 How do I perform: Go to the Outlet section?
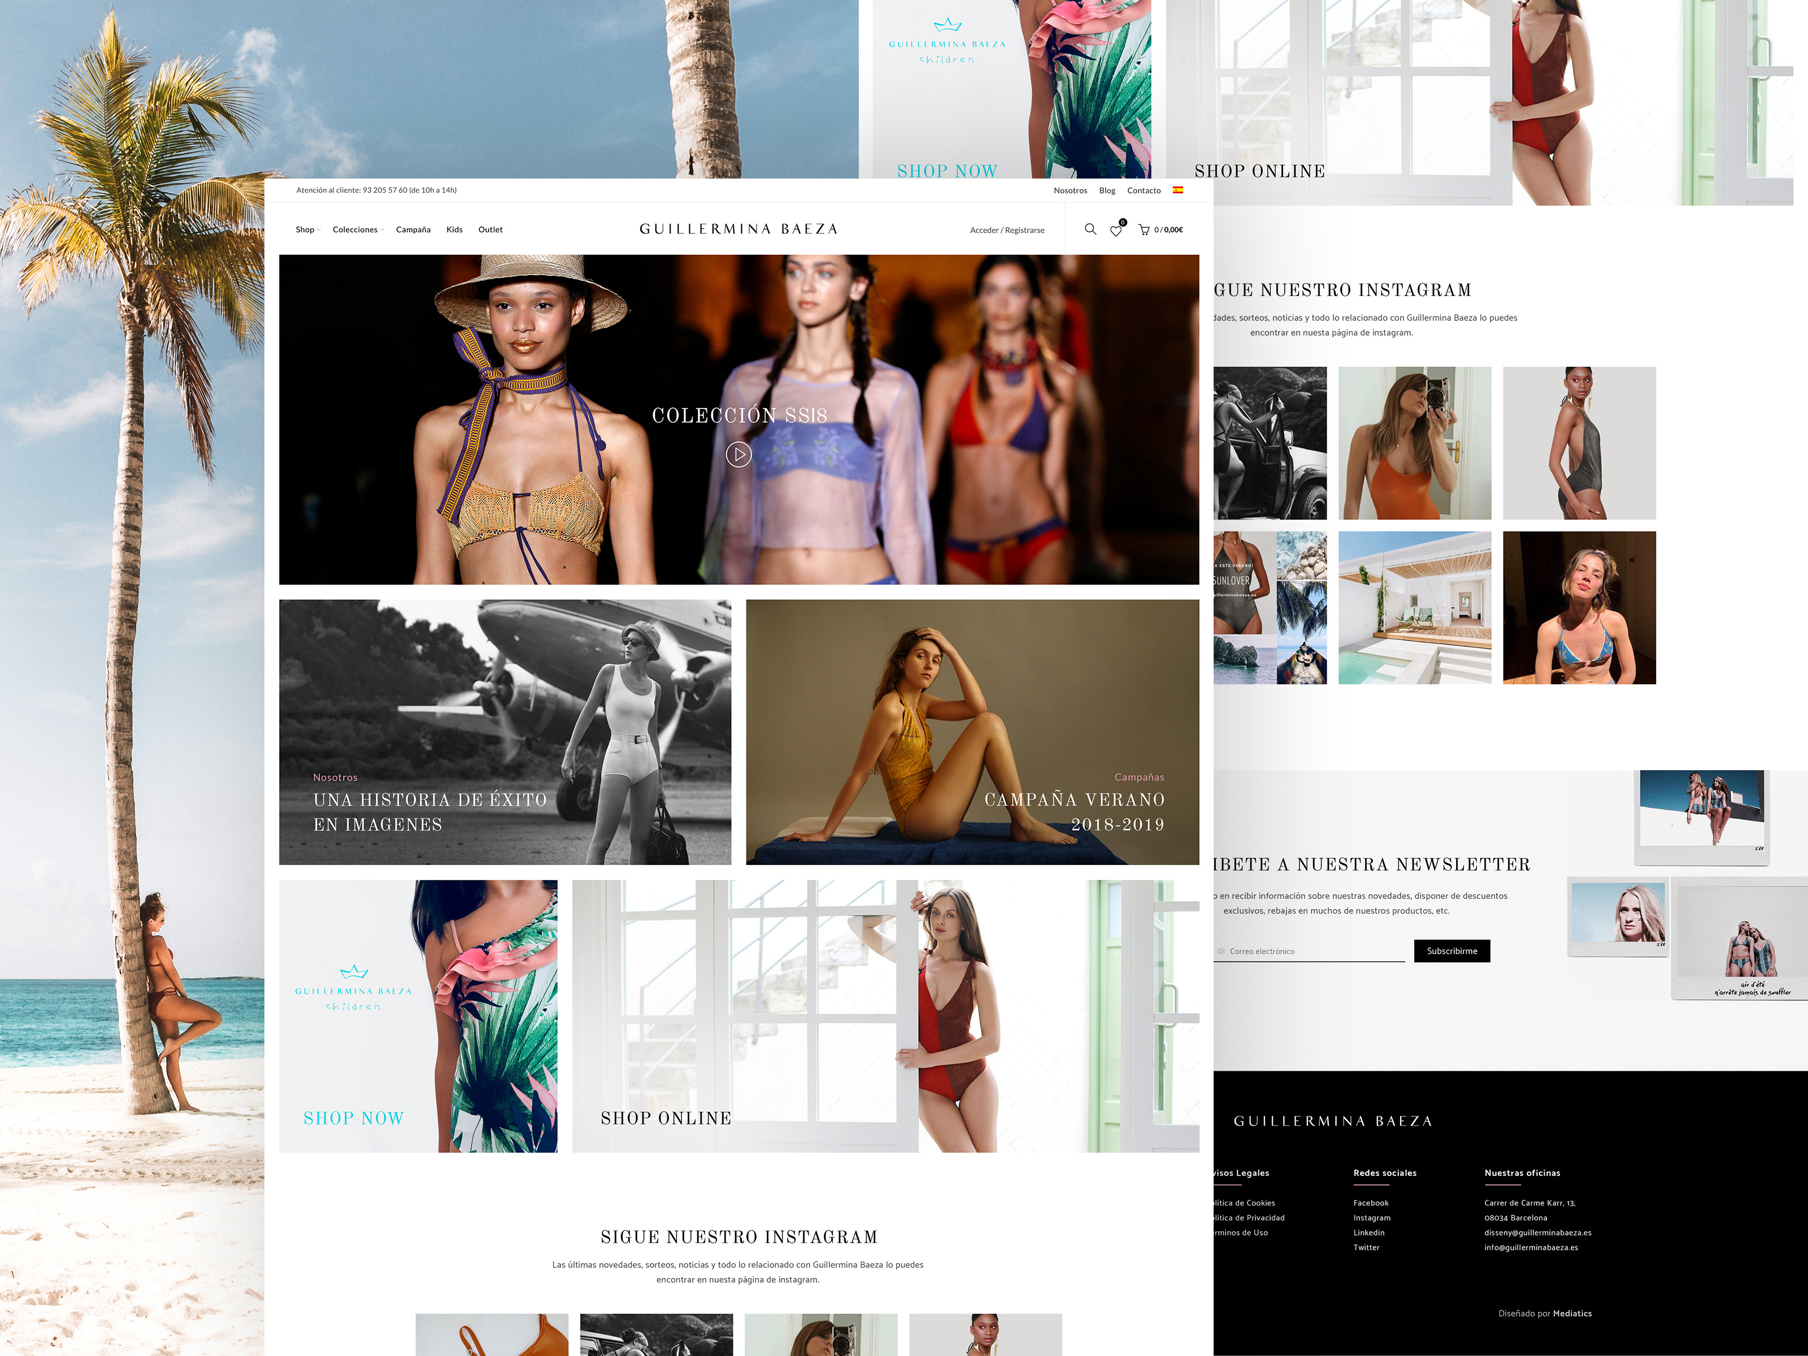click(490, 231)
